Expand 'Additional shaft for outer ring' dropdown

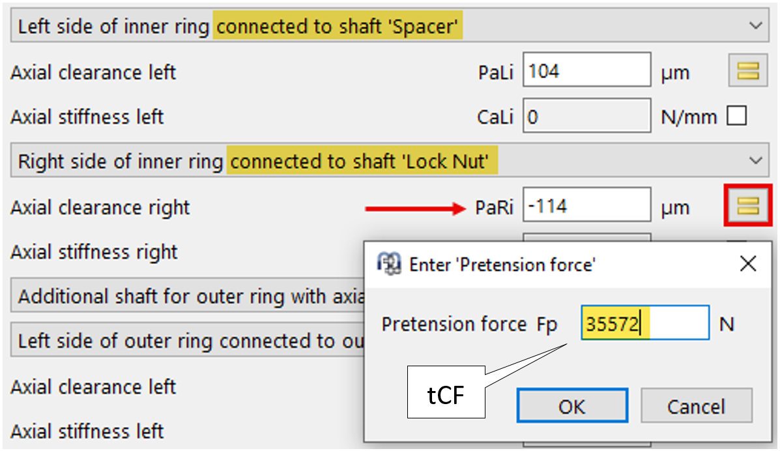point(189,297)
